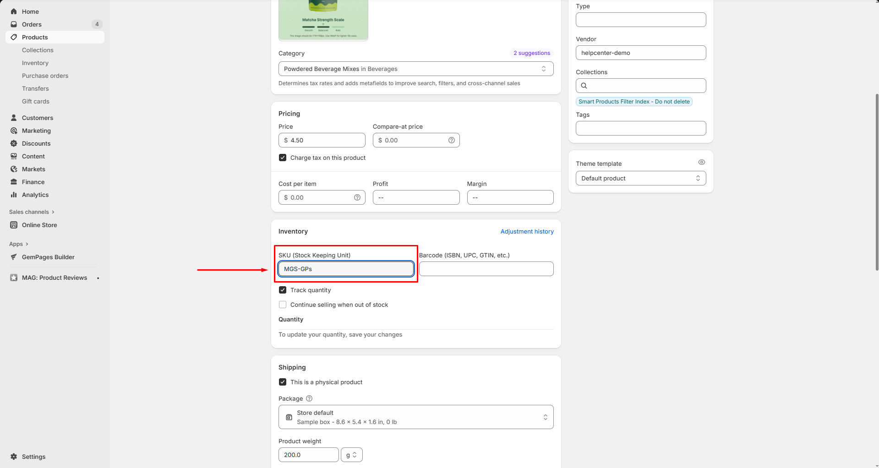Click the help icon in Compare-at price
The height and width of the screenshot is (468, 879).
click(x=451, y=140)
